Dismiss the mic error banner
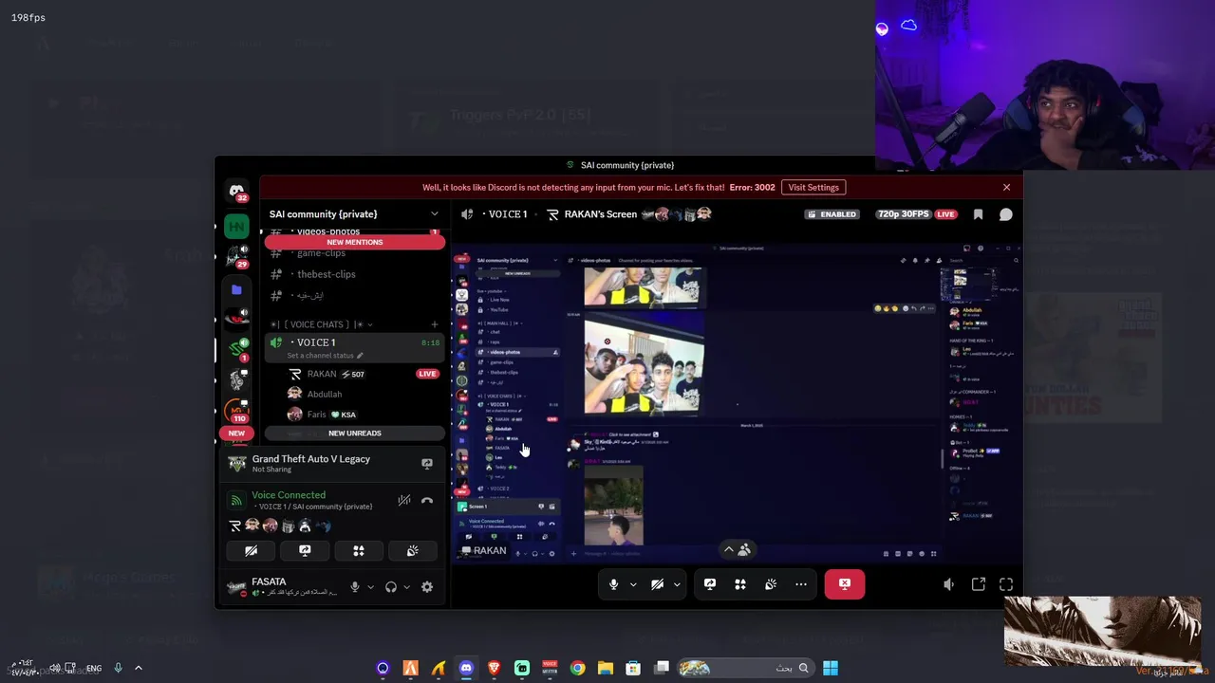Screen dimensions: 1215x683 pos(1007,188)
